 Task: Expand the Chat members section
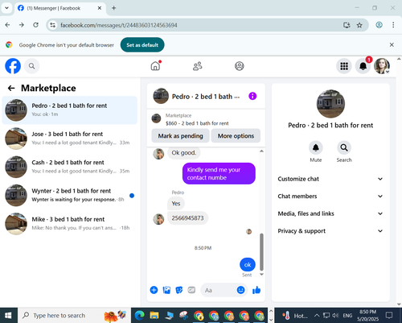click(x=330, y=197)
